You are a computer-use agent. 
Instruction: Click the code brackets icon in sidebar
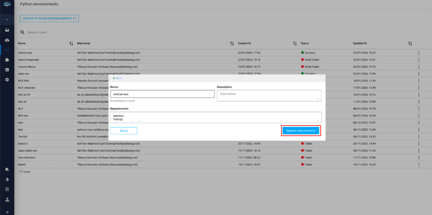7,50
